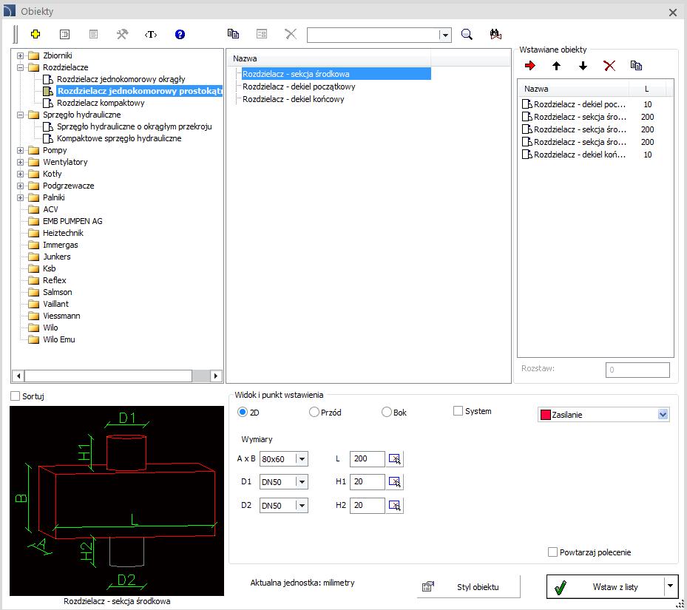Enable the Powtarzaj polecenie checkbox
This screenshot has width=687, height=610.
(x=553, y=552)
